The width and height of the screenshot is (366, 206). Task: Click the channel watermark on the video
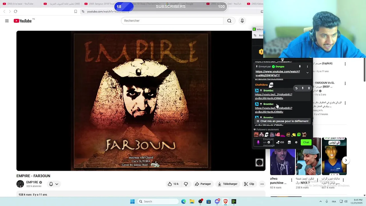[259, 163]
